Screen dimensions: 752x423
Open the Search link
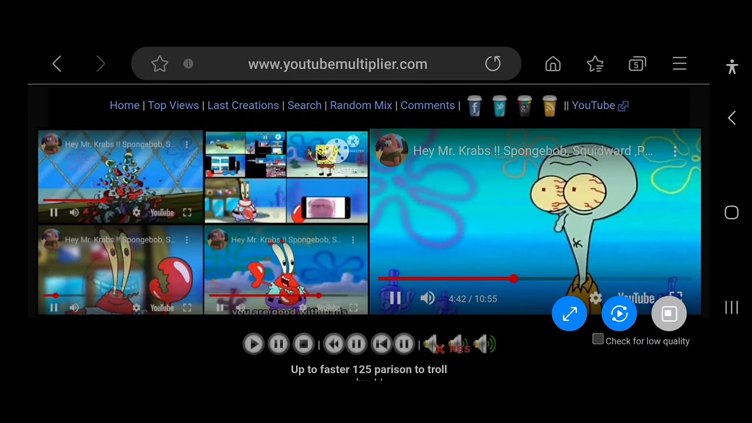pyautogui.click(x=304, y=105)
